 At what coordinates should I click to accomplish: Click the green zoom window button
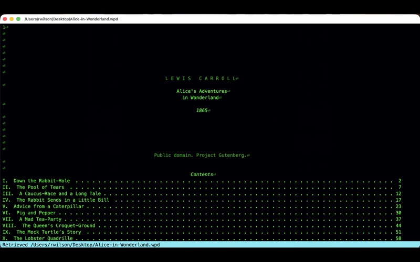[18, 19]
